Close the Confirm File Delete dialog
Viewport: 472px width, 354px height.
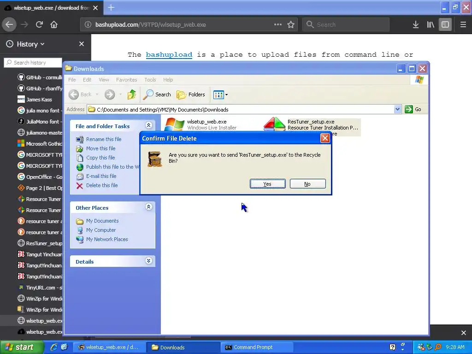[x=325, y=138]
